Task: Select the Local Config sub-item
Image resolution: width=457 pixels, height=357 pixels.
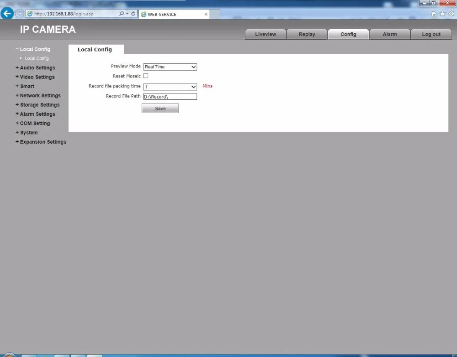Action: (37, 58)
